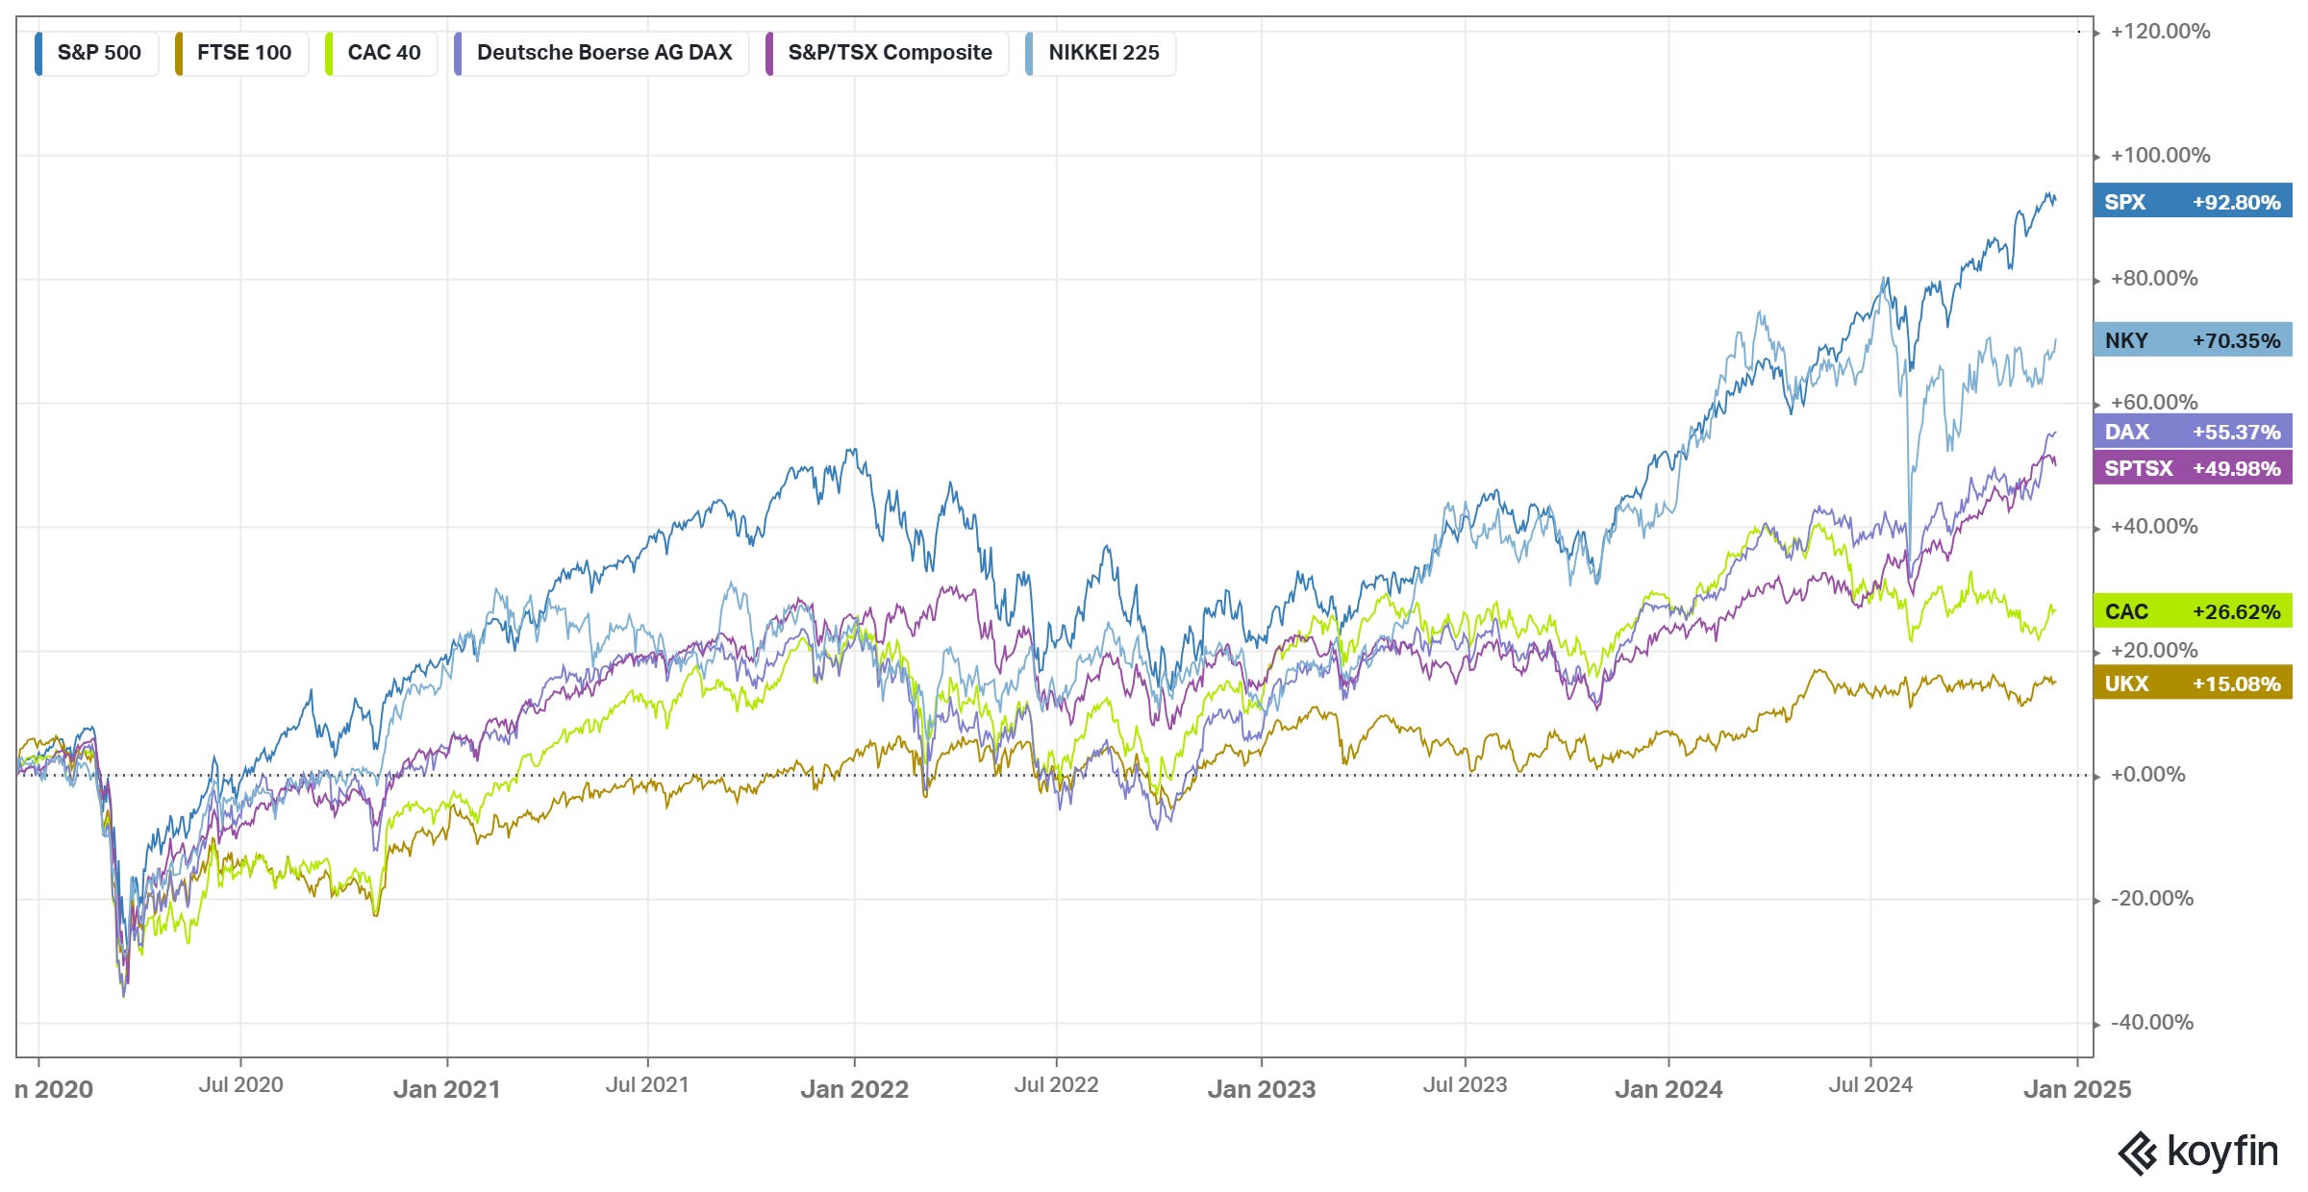Click the S&P 500 blue color marker
Viewport: 2308px width, 1192px height.
(38, 53)
